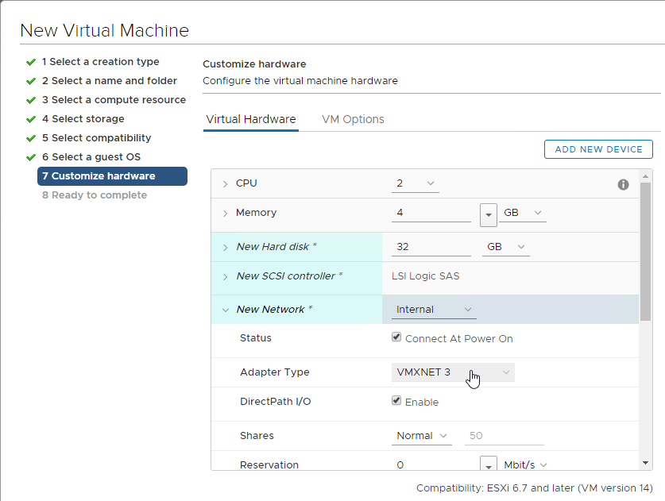
Task: Collapse the New Network section
Action: click(x=225, y=310)
